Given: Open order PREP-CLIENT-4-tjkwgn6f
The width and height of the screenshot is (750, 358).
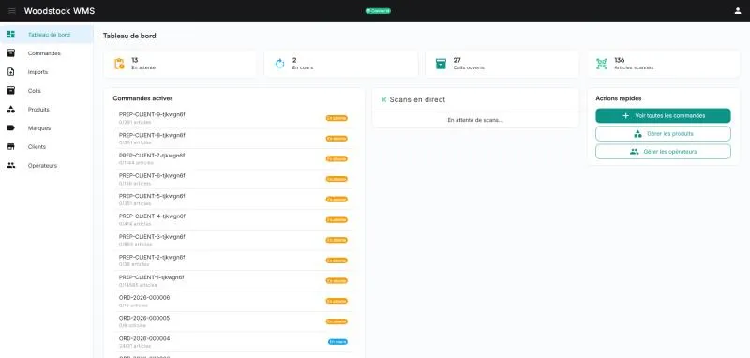Looking at the screenshot, I should pos(233,220).
